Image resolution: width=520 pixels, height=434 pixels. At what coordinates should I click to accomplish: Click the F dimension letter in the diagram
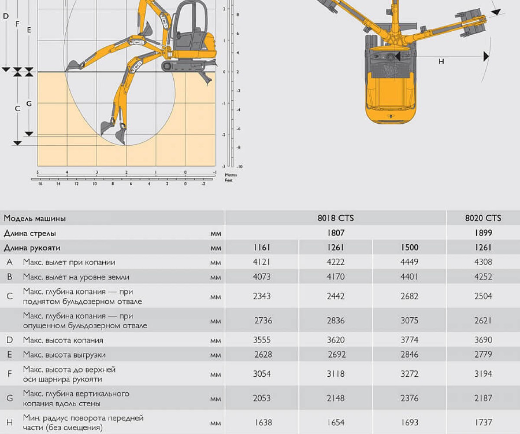[17, 24]
